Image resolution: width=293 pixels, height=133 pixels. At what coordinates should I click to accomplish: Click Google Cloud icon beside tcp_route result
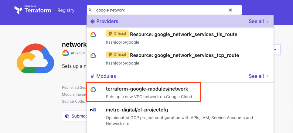pos(93,55)
